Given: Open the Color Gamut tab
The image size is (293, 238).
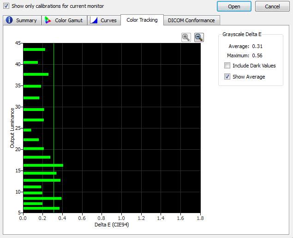Looking at the screenshot, I should click(64, 20).
